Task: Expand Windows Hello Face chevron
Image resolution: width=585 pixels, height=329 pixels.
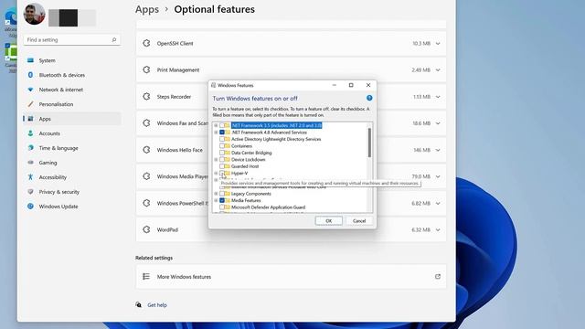Action: [x=438, y=150]
